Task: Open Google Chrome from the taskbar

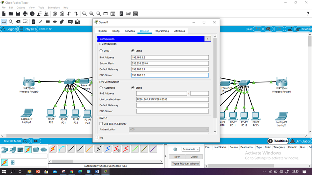Action: 72,171
